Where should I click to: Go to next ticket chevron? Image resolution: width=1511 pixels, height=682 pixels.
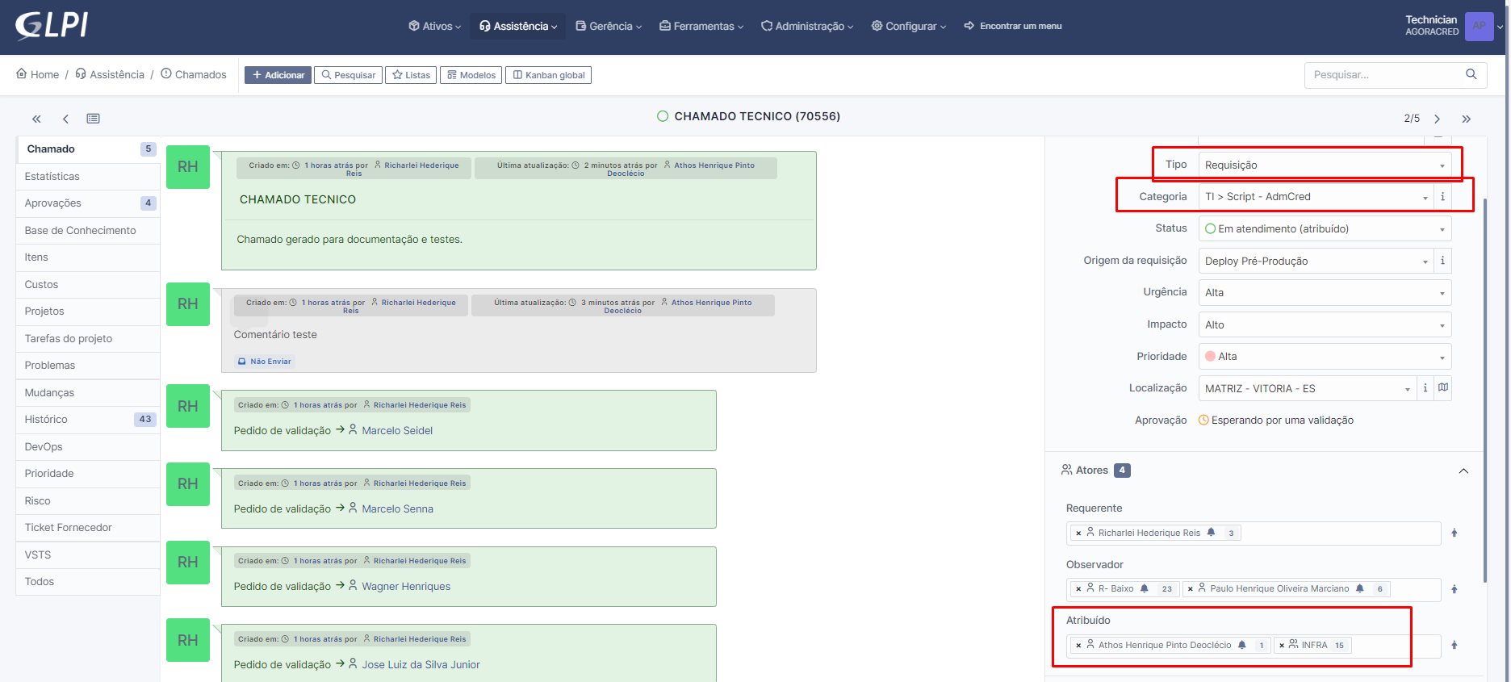coord(1437,119)
